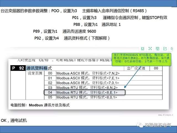Viewport: 177px width, 133px height.
Task: Click '通讯资料格式（下图解释）' text
Action: coord(87,38)
